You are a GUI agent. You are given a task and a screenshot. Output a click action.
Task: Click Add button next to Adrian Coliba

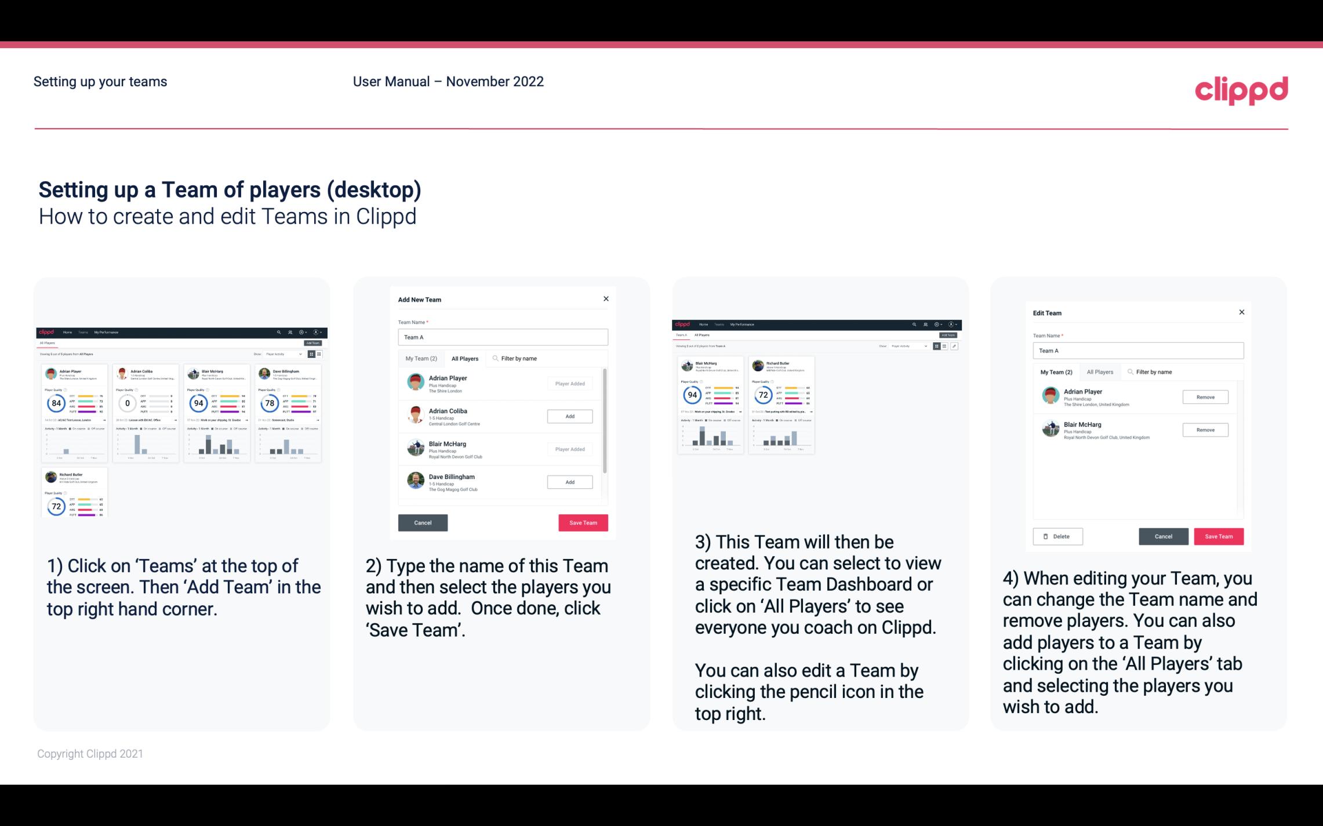click(569, 416)
